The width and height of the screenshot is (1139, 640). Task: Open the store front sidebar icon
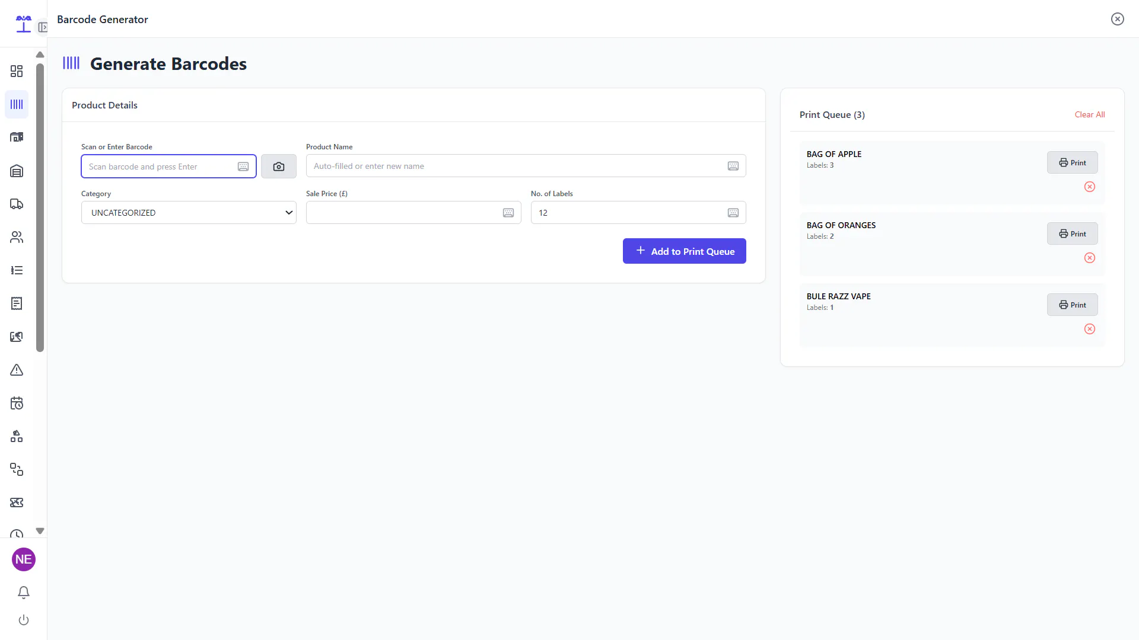(x=17, y=137)
